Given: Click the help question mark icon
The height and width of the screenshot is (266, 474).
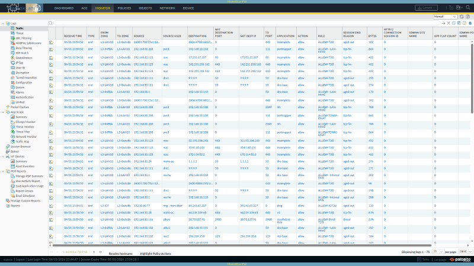Looking at the screenshot, I should click(x=467, y=17).
